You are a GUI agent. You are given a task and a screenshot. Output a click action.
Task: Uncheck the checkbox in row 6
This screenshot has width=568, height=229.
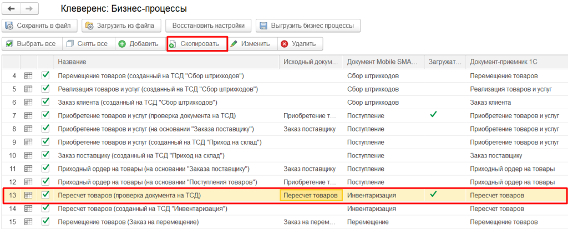(45, 102)
